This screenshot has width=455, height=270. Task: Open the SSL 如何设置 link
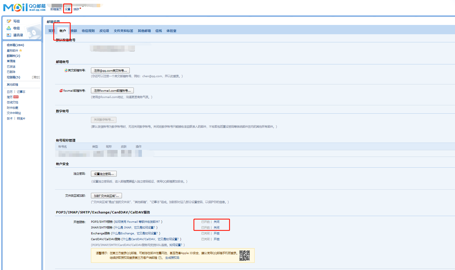tap(176, 245)
